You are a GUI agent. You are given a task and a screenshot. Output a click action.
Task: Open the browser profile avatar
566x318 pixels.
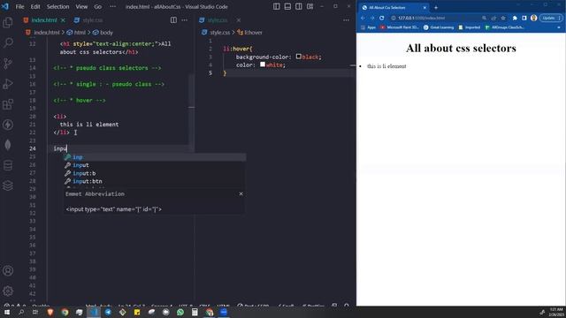point(534,18)
